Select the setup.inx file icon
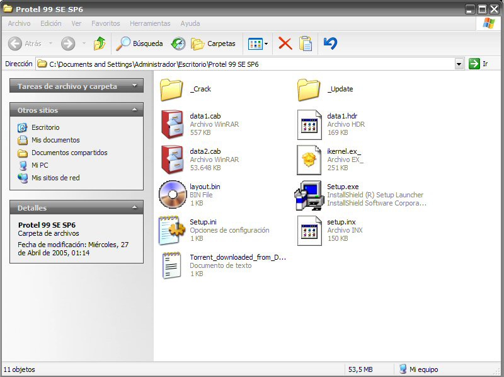 click(309, 231)
